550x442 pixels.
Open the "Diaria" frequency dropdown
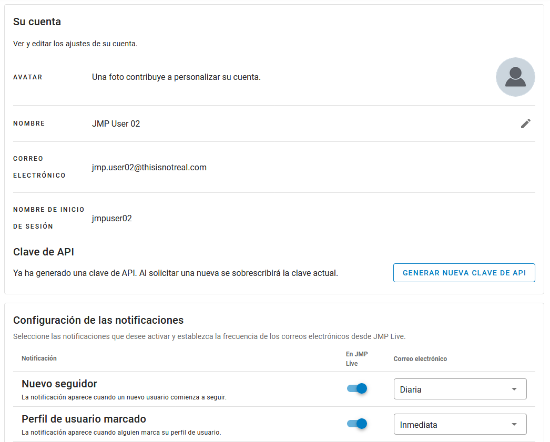(x=460, y=388)
